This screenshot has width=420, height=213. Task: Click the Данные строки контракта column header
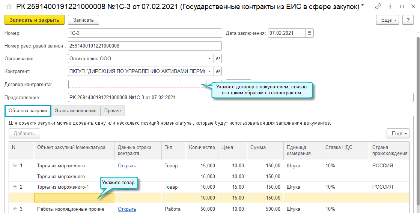138,150
